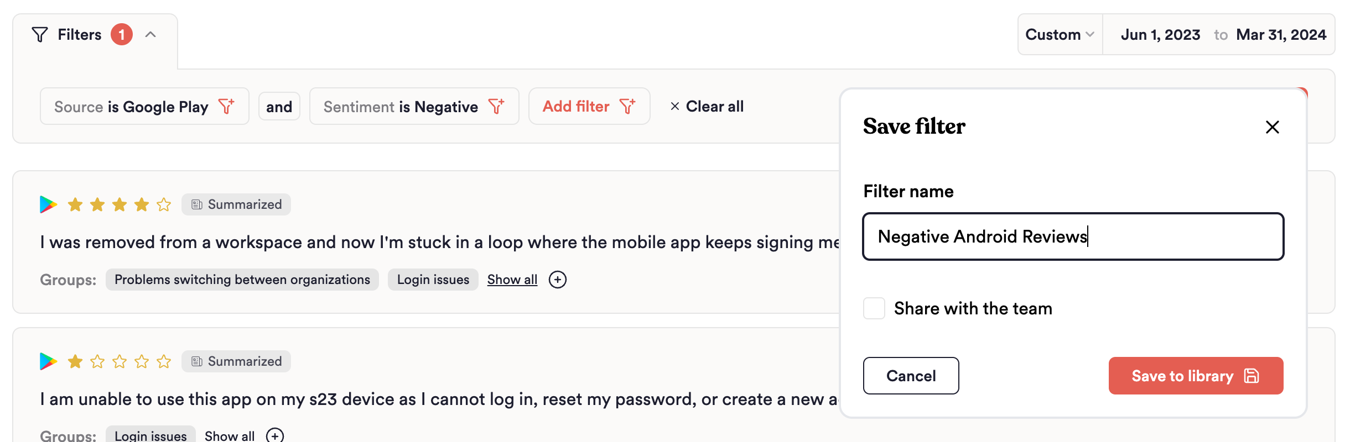Open the Custom date range dropdown
This screenshot has width=1350, height=442.
point(1060,35)
